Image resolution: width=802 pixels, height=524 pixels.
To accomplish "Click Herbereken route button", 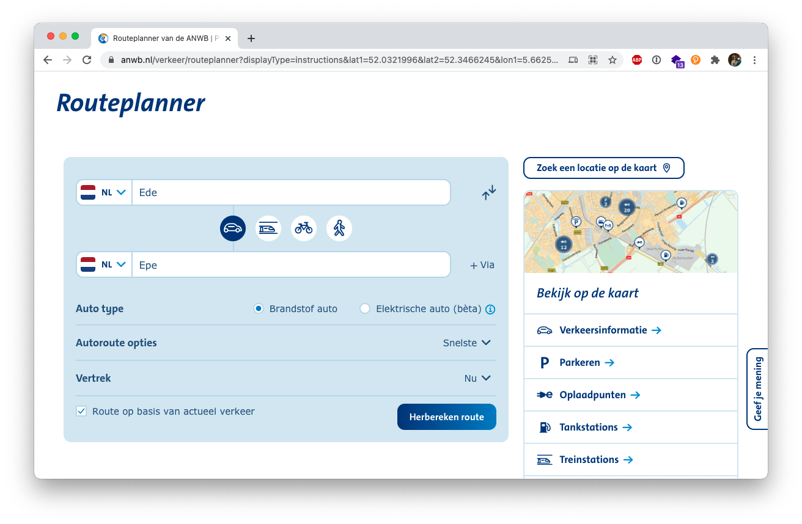I will (447, 417).
